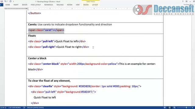The height and width of the screenshot is (109, 195).
Task: Save the document from Quick Access Toolbar
Action: (2, 1)
